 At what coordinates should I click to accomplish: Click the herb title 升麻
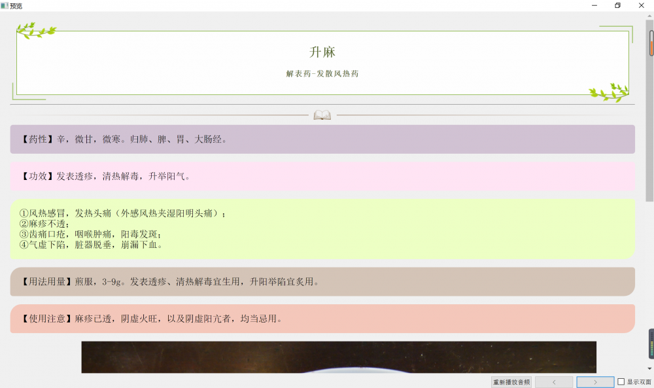point(322,52)
